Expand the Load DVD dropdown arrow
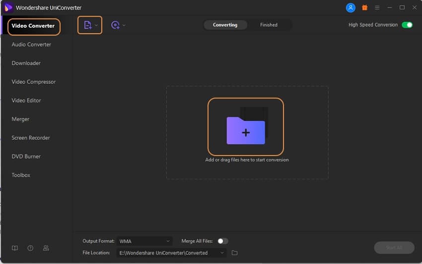 point(124,25)
